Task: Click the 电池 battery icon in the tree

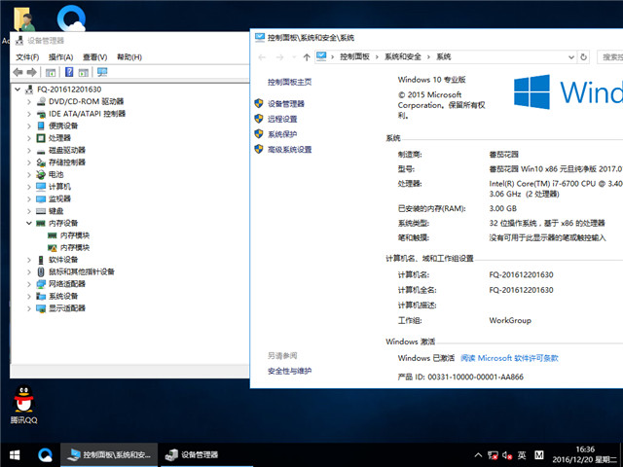Action: (41, 175)
